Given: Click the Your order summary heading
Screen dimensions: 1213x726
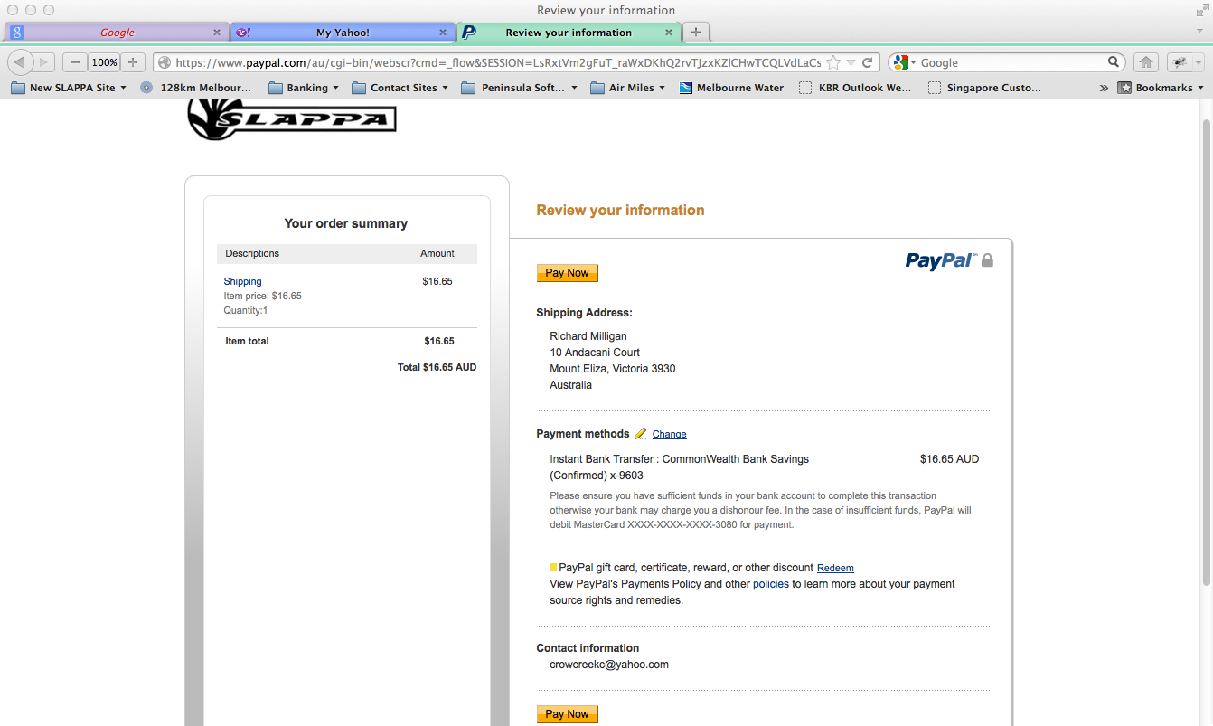Looking at the screenshot, I should click(x=346, y=223).
